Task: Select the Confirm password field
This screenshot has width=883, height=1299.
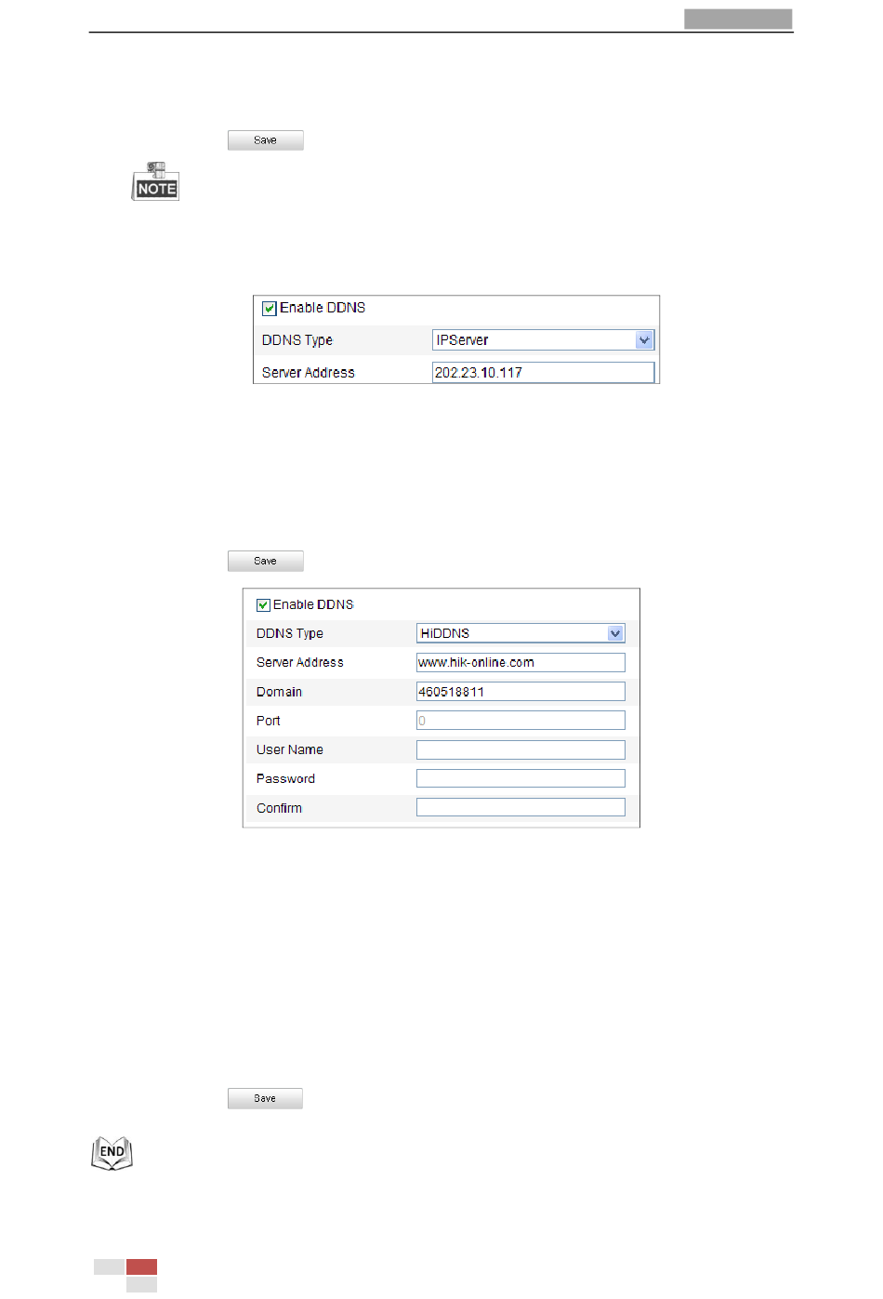Action: pos(521,808)
